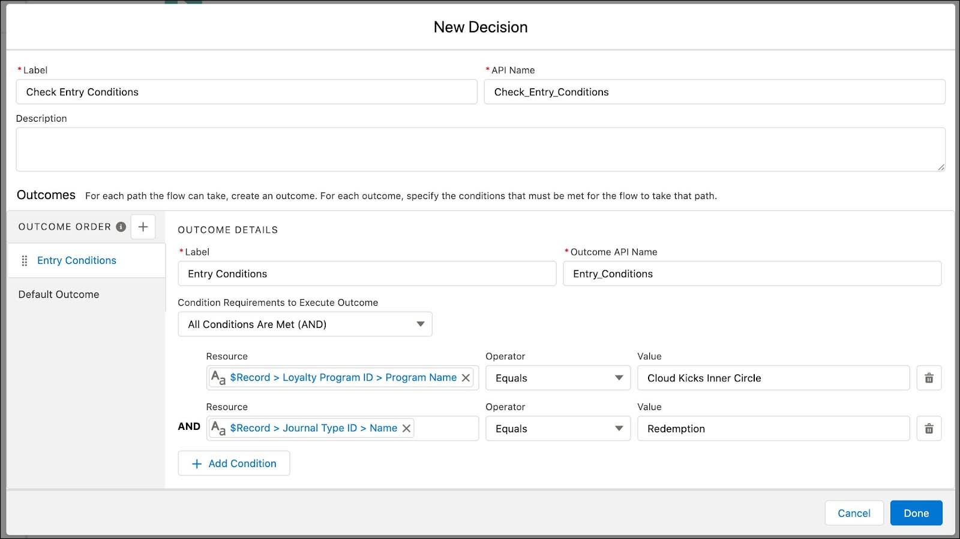Click the decision Label input field
Screen dimensions: 960x539
[247, 92]
